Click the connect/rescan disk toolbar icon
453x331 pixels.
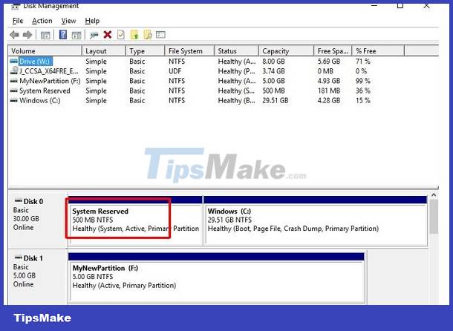click(x=94, y=35)
